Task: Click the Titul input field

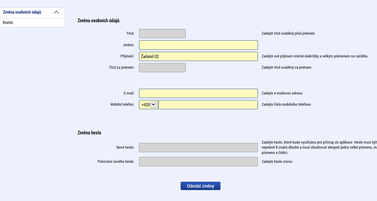Action: click(x=162, y=33)
